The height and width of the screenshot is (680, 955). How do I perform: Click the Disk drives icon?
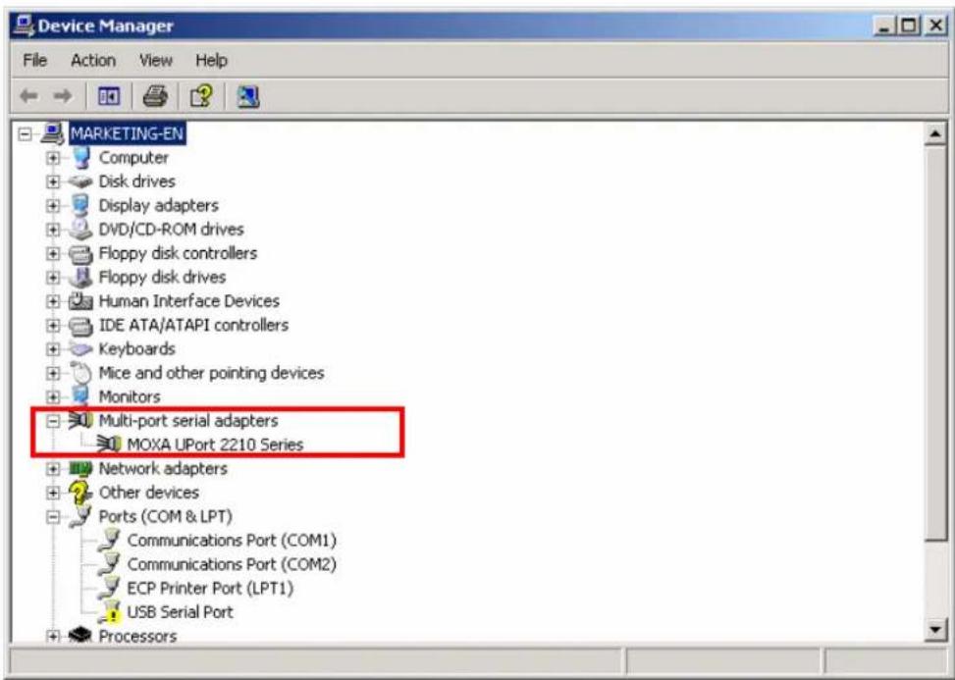click(x=80, y=182)
